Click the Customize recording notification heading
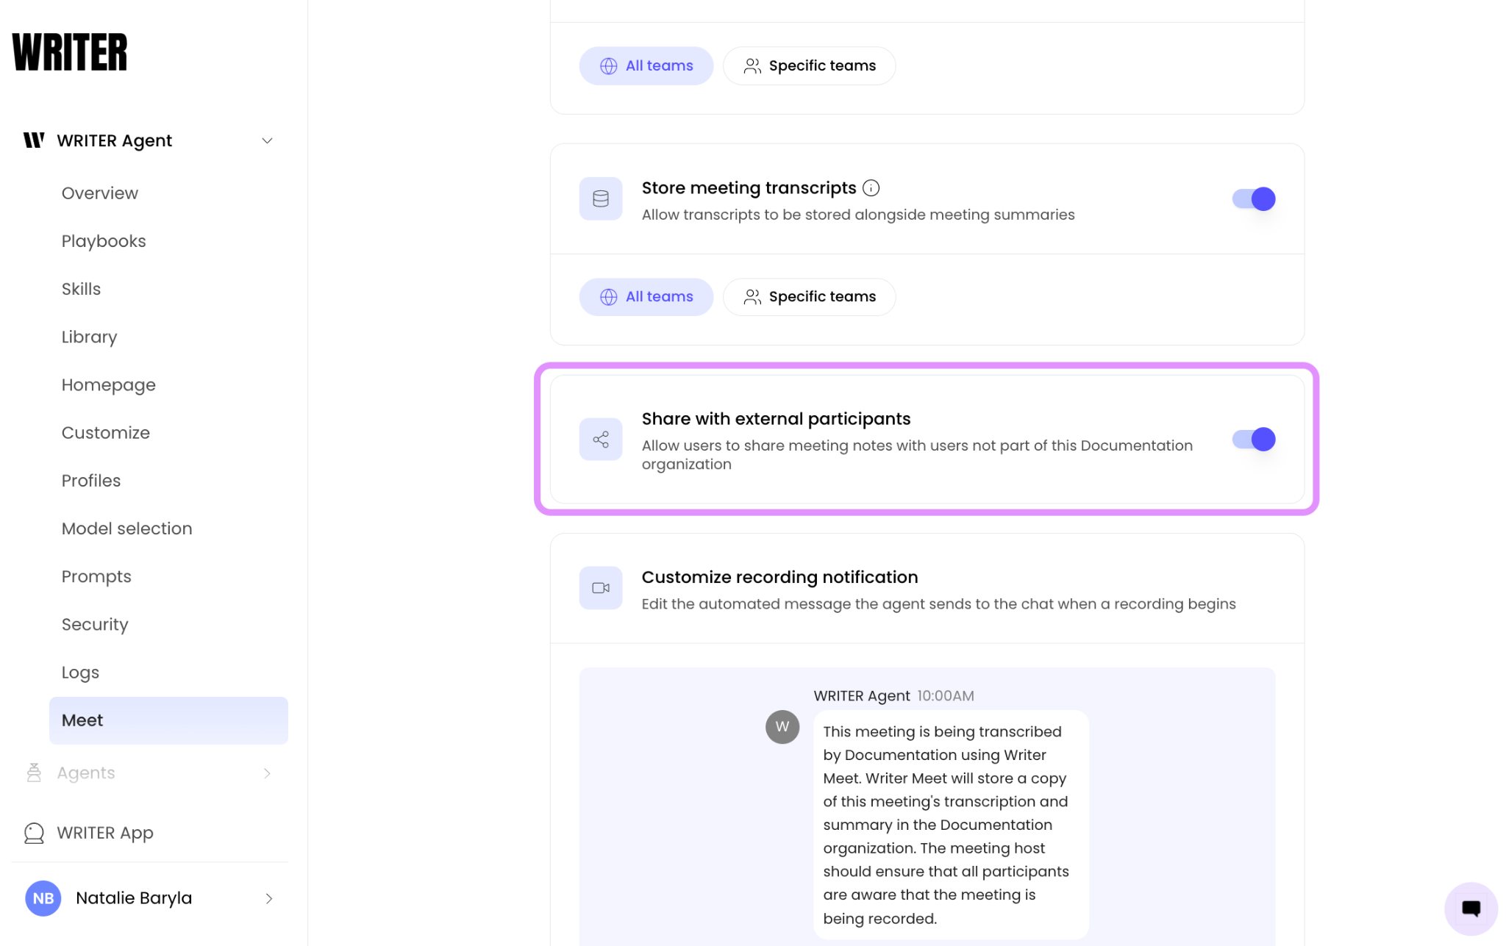The width and height of the screenshot is (1506, 946). click(x=779, y=577)
